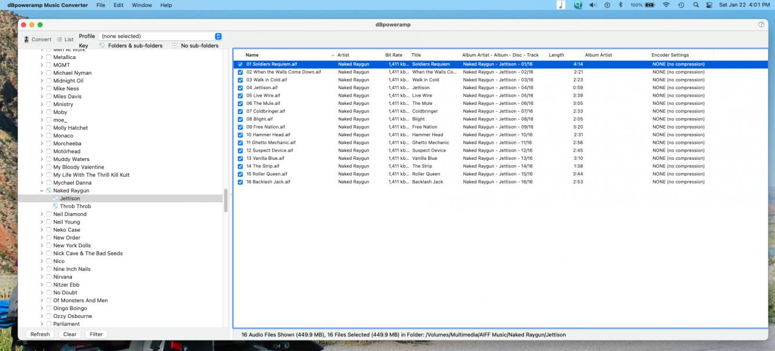Click the Jettison folder selection icon
Screen dimensions: 775x351
(x=55, y=199)
